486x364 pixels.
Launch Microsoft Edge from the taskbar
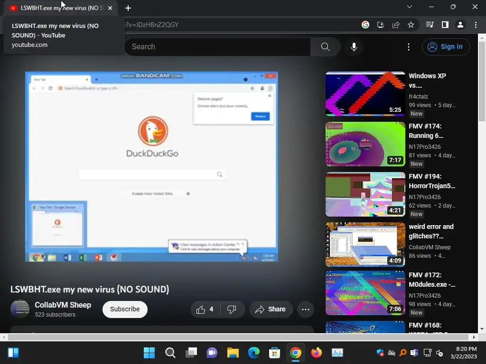[254, 353]
